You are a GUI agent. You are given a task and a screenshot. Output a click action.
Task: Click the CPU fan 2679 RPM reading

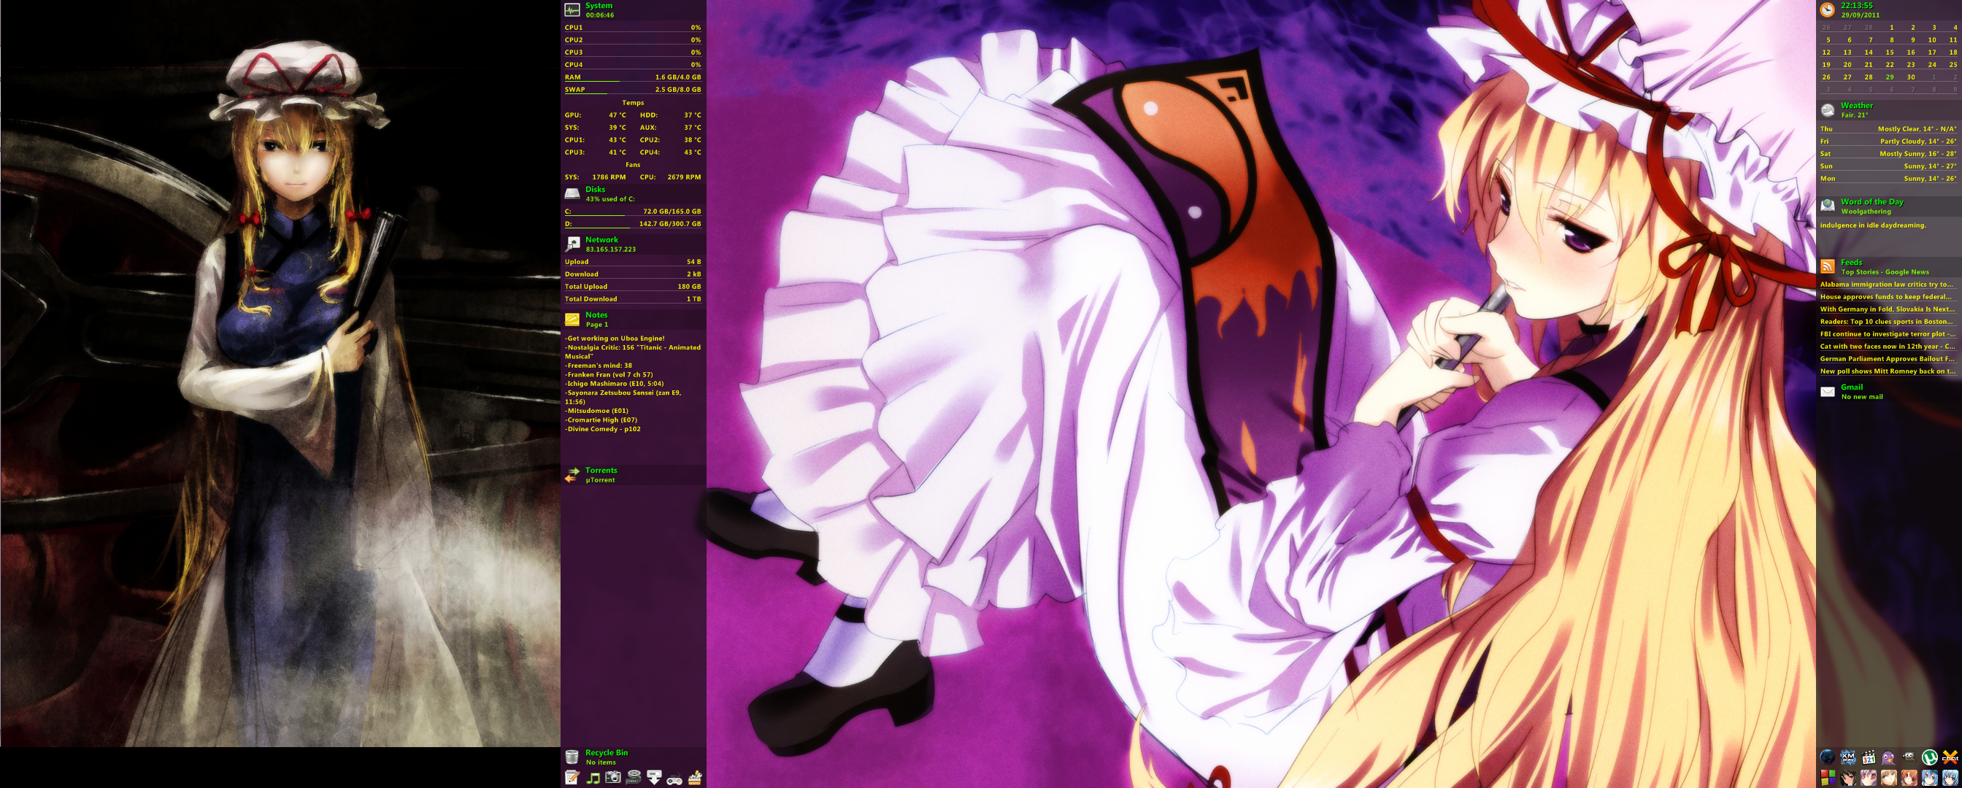(x=670, y=177)
